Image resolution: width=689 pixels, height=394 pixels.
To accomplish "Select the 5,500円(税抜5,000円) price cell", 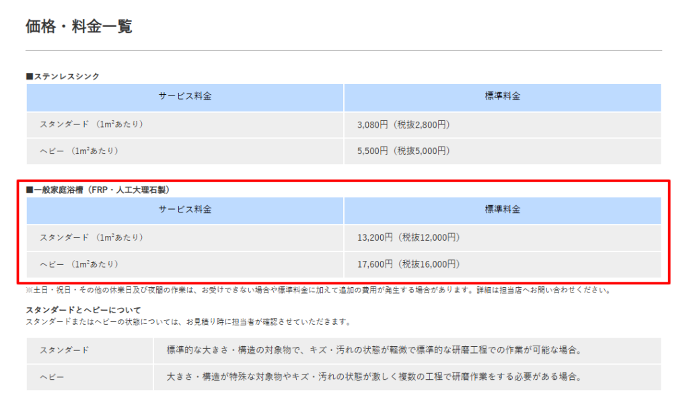I will click(502, 151).
